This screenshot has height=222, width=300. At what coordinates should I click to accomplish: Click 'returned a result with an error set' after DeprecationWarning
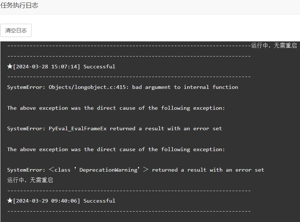(x=208, y=170)
